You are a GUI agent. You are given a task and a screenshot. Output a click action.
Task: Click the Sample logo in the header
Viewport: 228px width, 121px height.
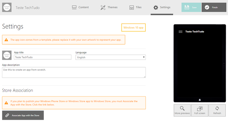(x=7, y=7)
